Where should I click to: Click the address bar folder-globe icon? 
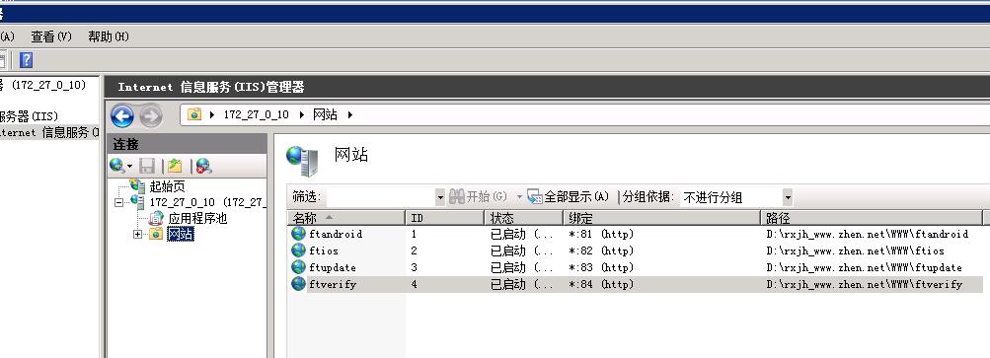click(x=194, y=115)
